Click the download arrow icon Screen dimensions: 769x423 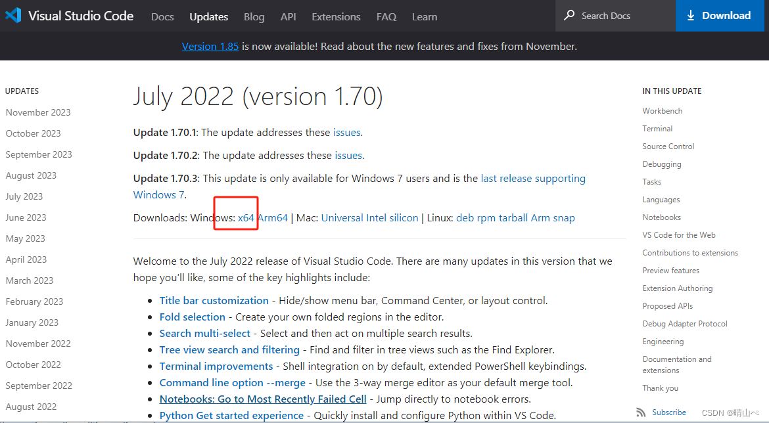click(691, 15)
